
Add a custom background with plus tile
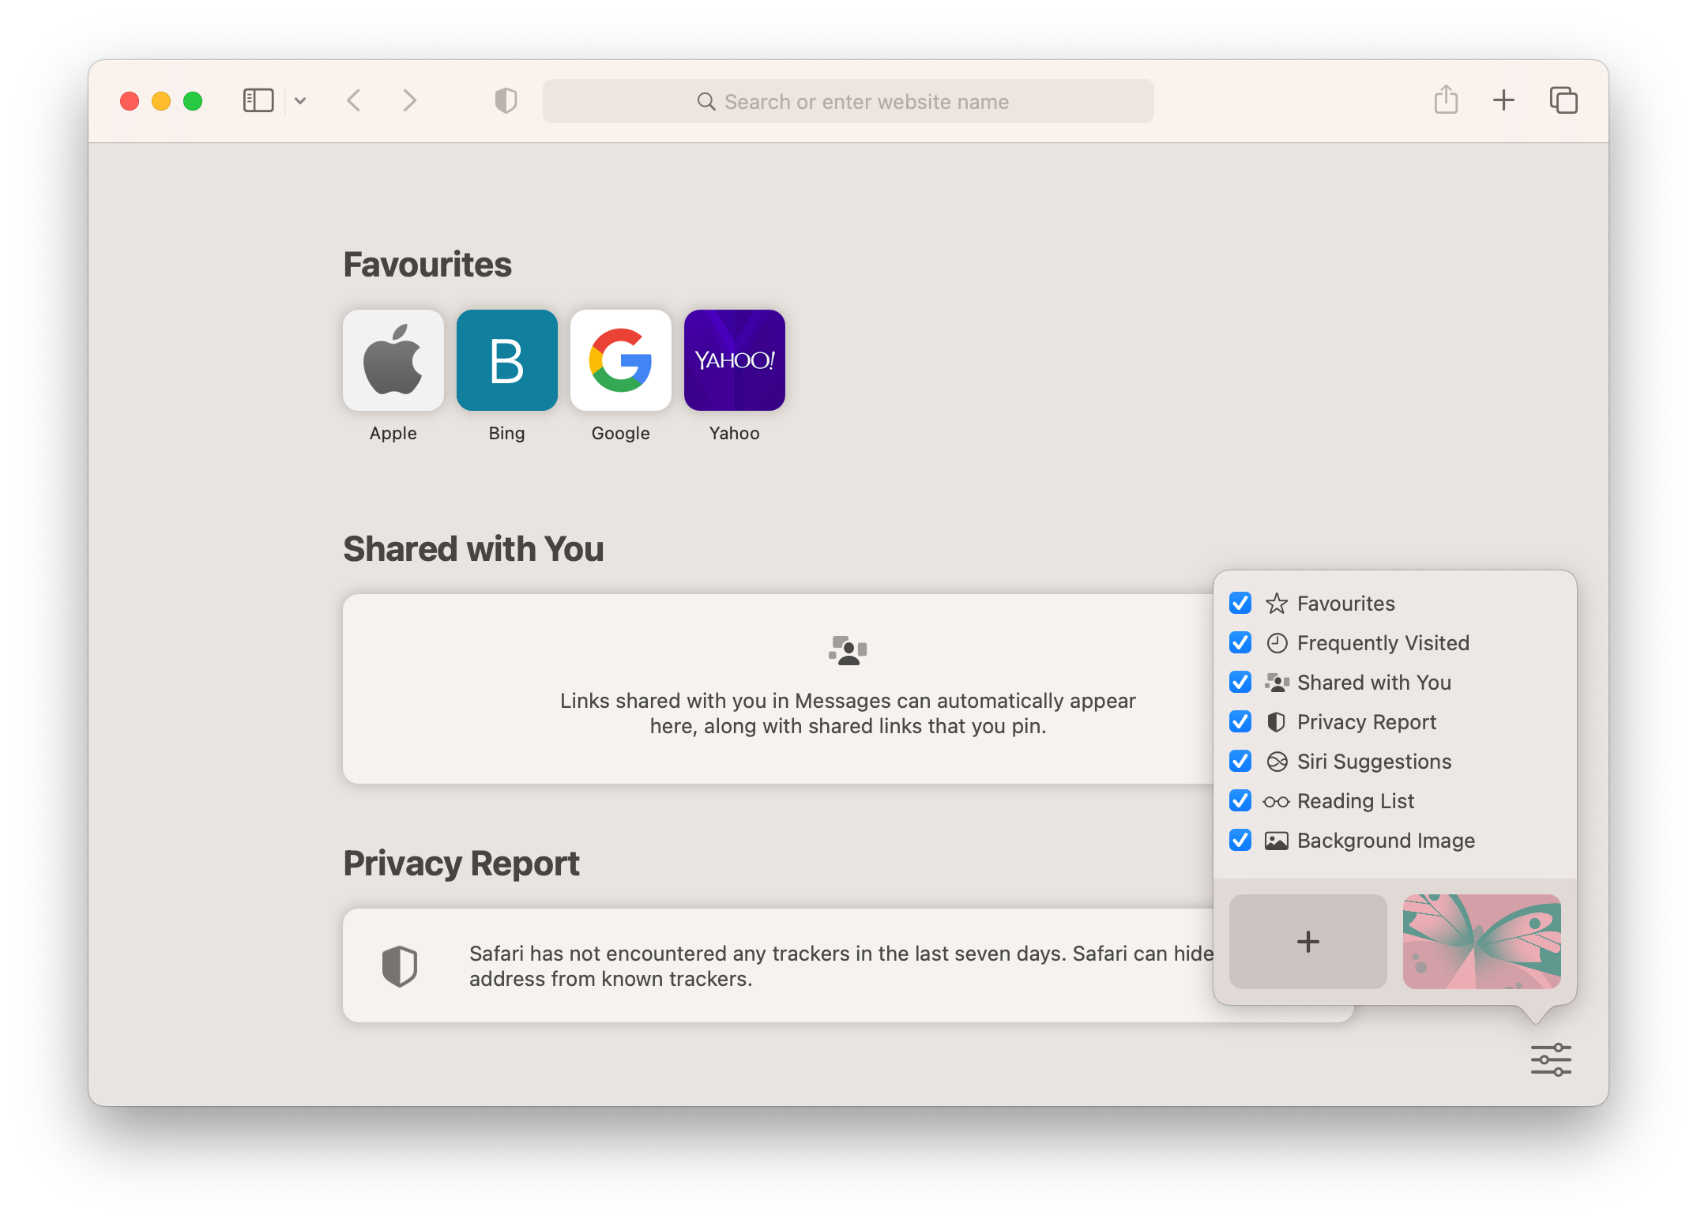click(1308, 942)
